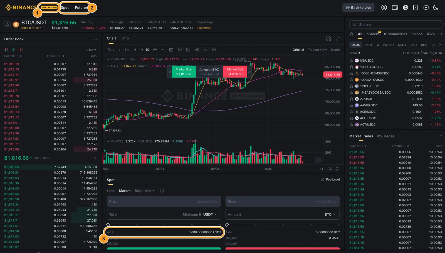The height and width of the screenshot is (253, 445).
Task: Click Back to Live button
Action: pyautogui.click(x=358, y=7)
